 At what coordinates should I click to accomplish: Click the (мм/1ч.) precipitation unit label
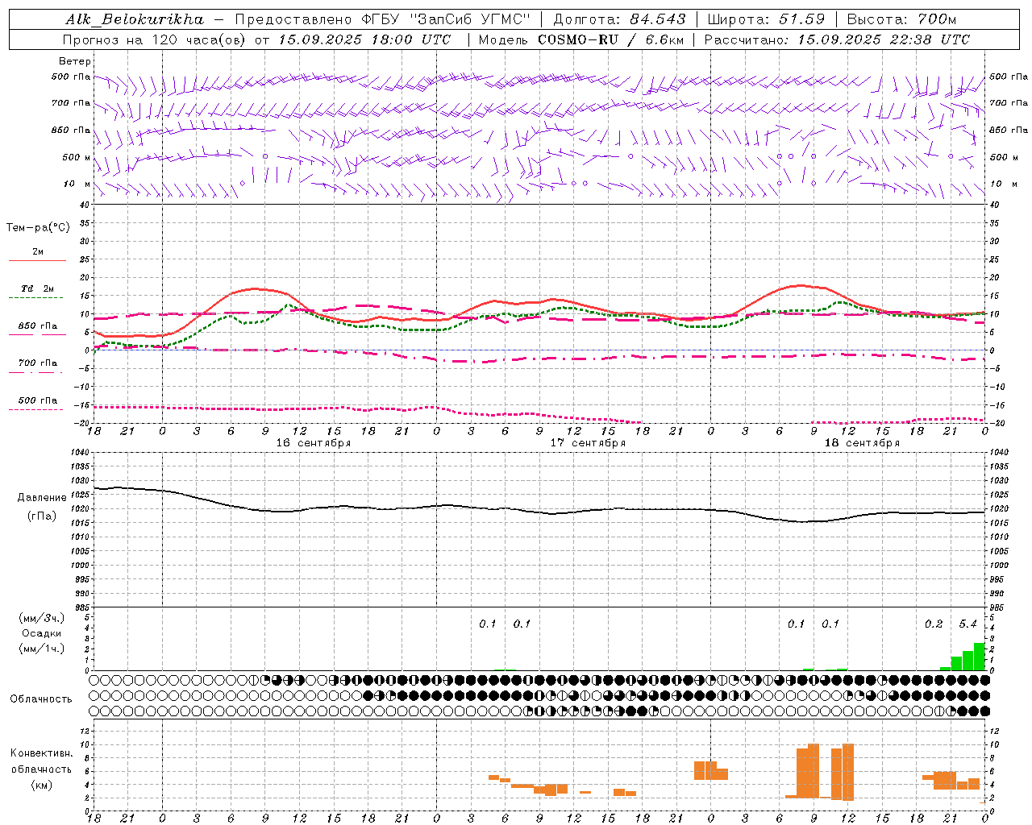click(x=41, y=649)
